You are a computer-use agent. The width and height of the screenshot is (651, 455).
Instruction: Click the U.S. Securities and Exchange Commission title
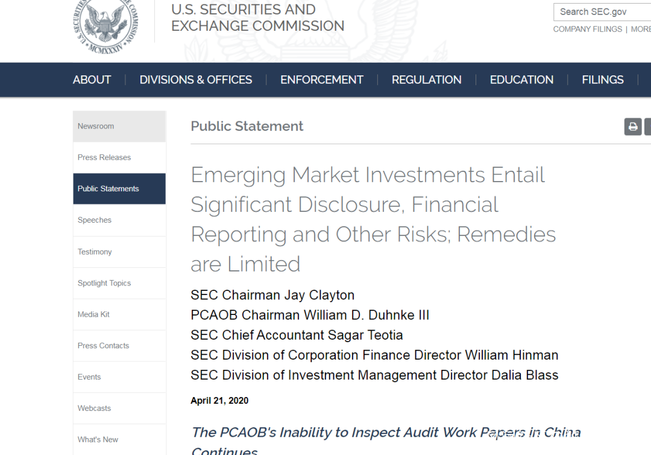pos(257,18)
